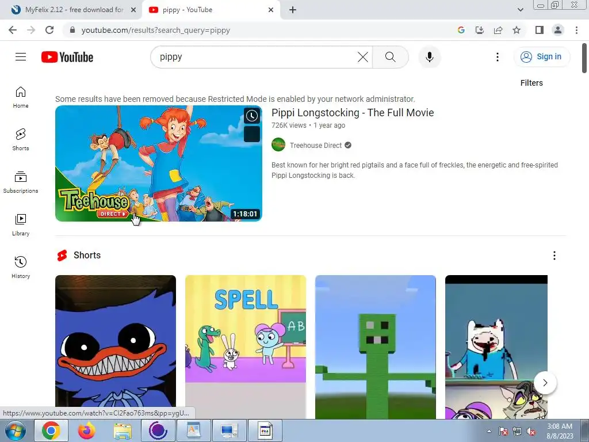Screen dimensions: 589x442
Task: Open 'Pippi Longstocking - The Full Movie' title
Action: [353, 113]
